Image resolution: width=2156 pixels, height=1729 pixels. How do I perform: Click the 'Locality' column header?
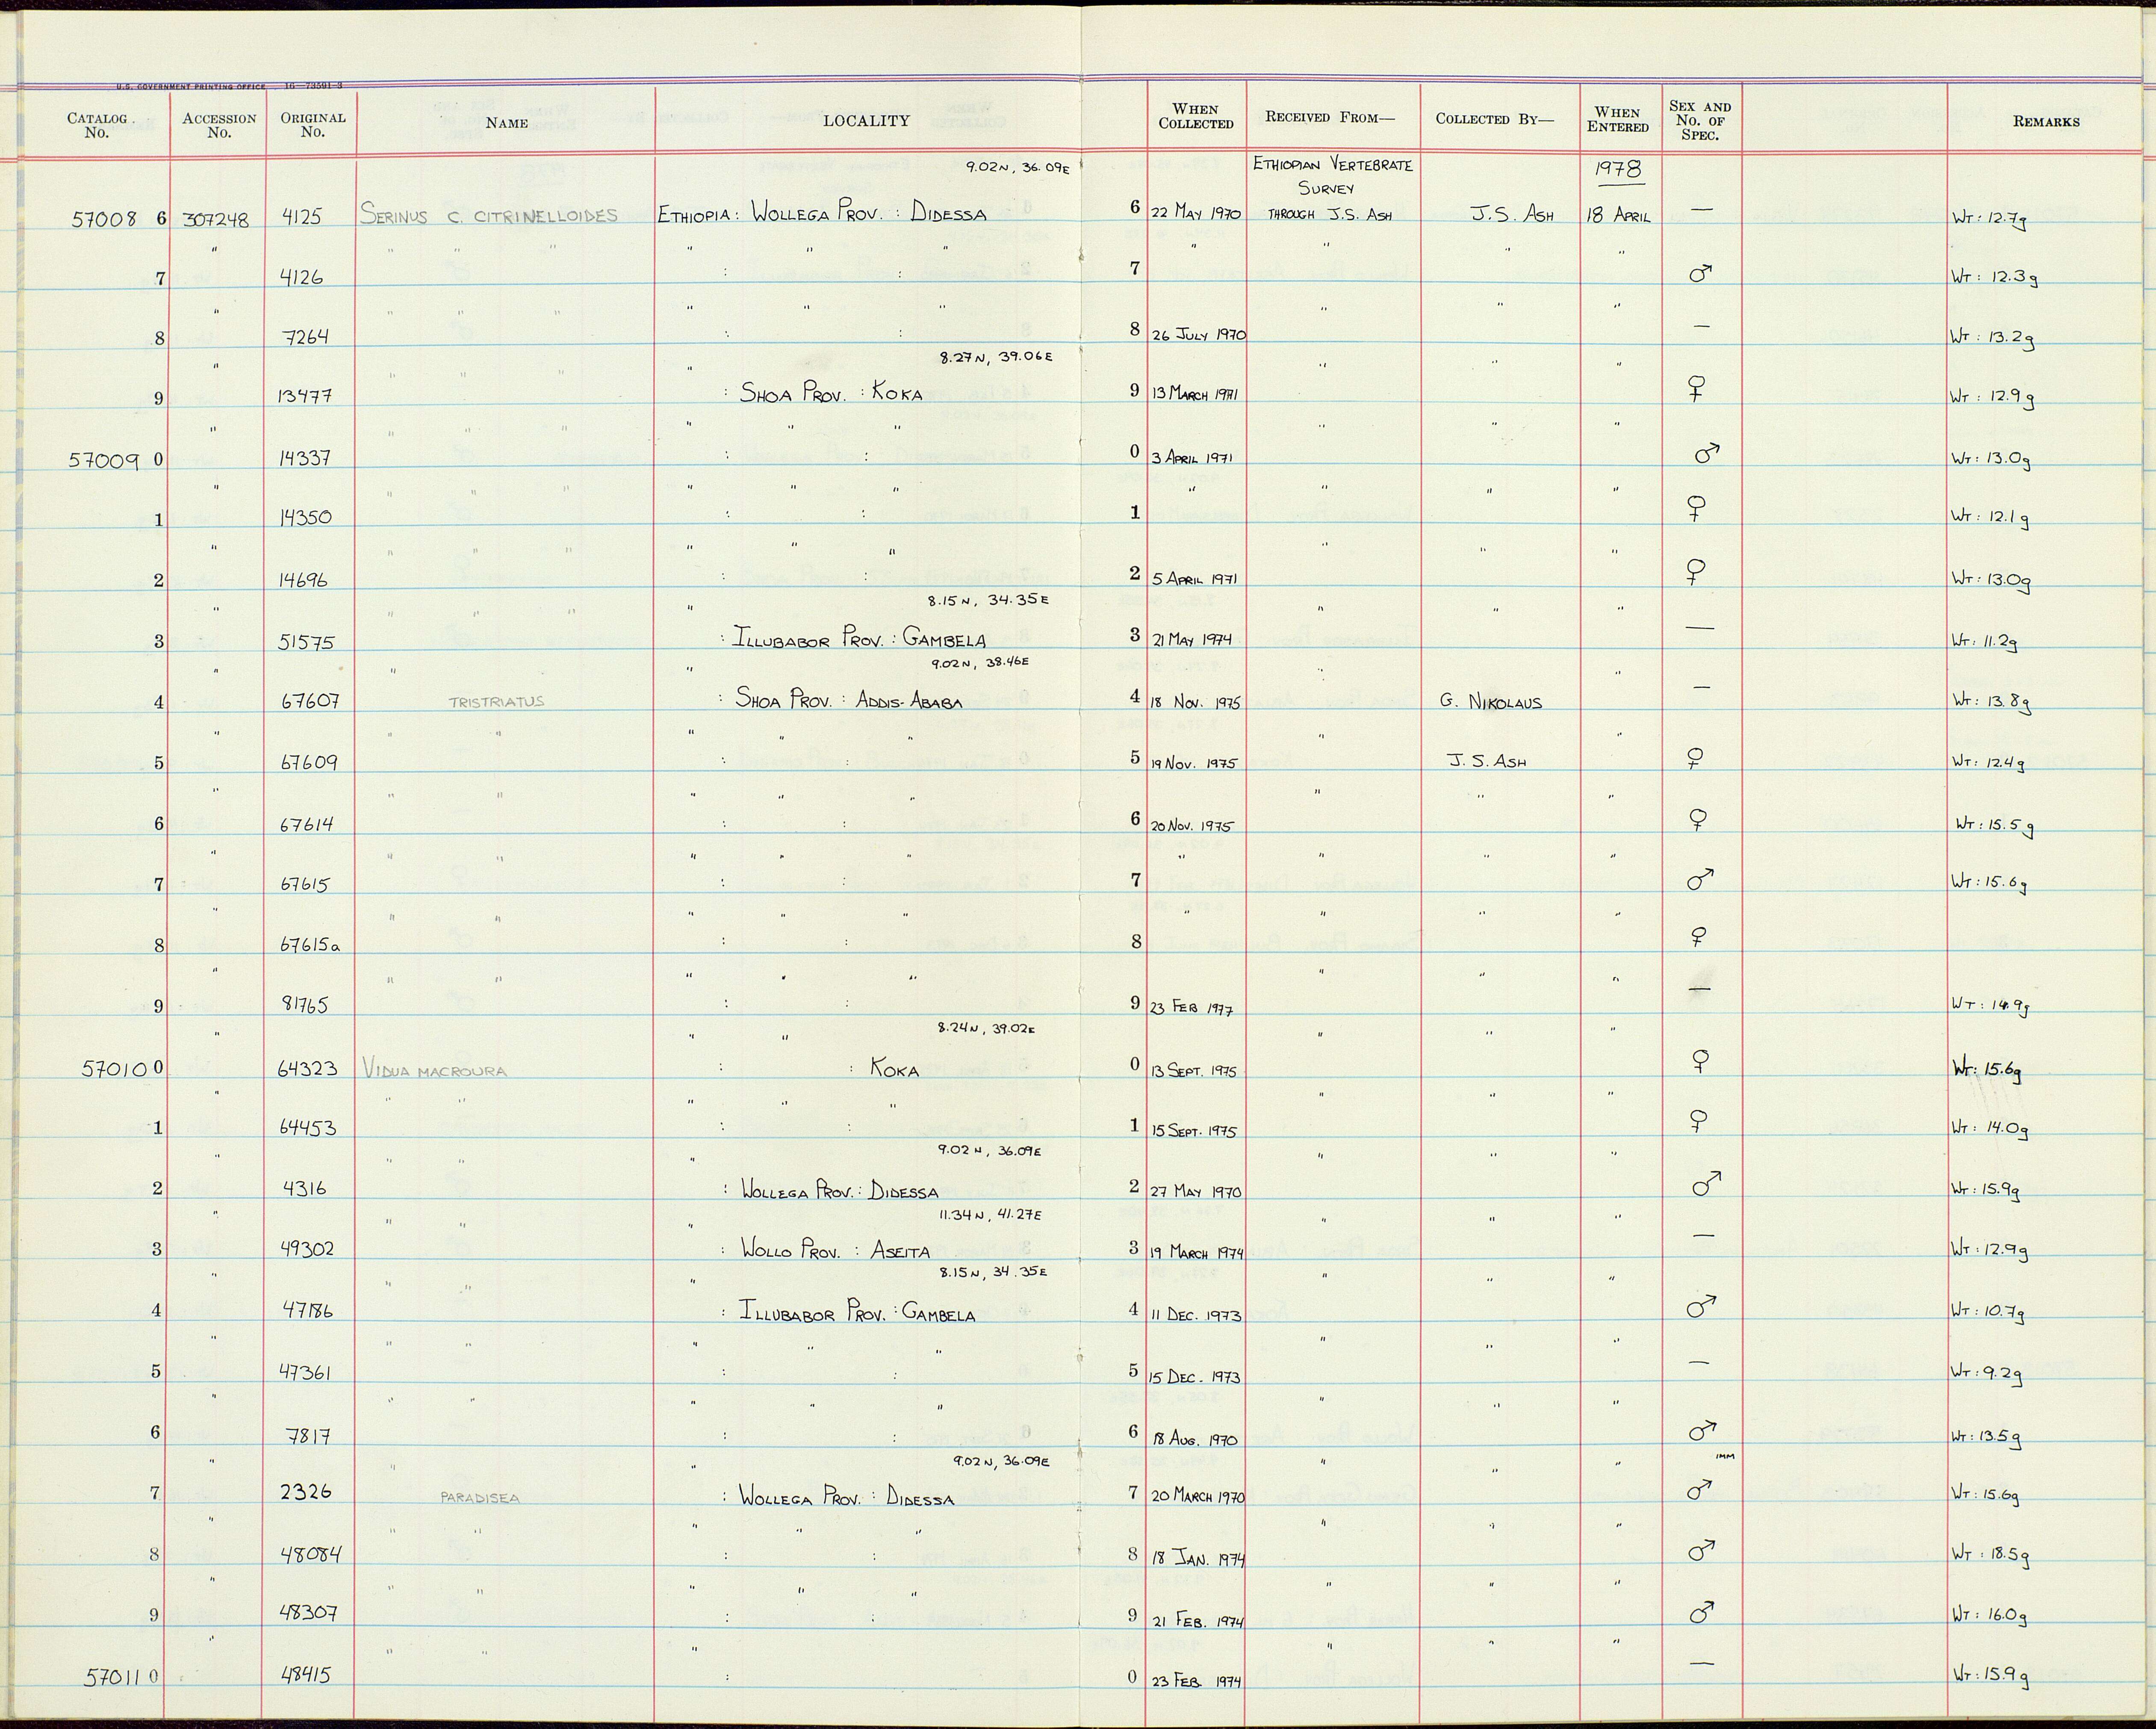pyautogui.click(x=866, y=121)
